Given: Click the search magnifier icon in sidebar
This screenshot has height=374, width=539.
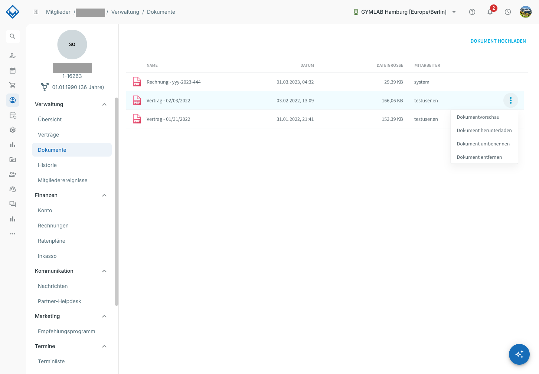Looking at the screenshot, I should pos(13,36).
